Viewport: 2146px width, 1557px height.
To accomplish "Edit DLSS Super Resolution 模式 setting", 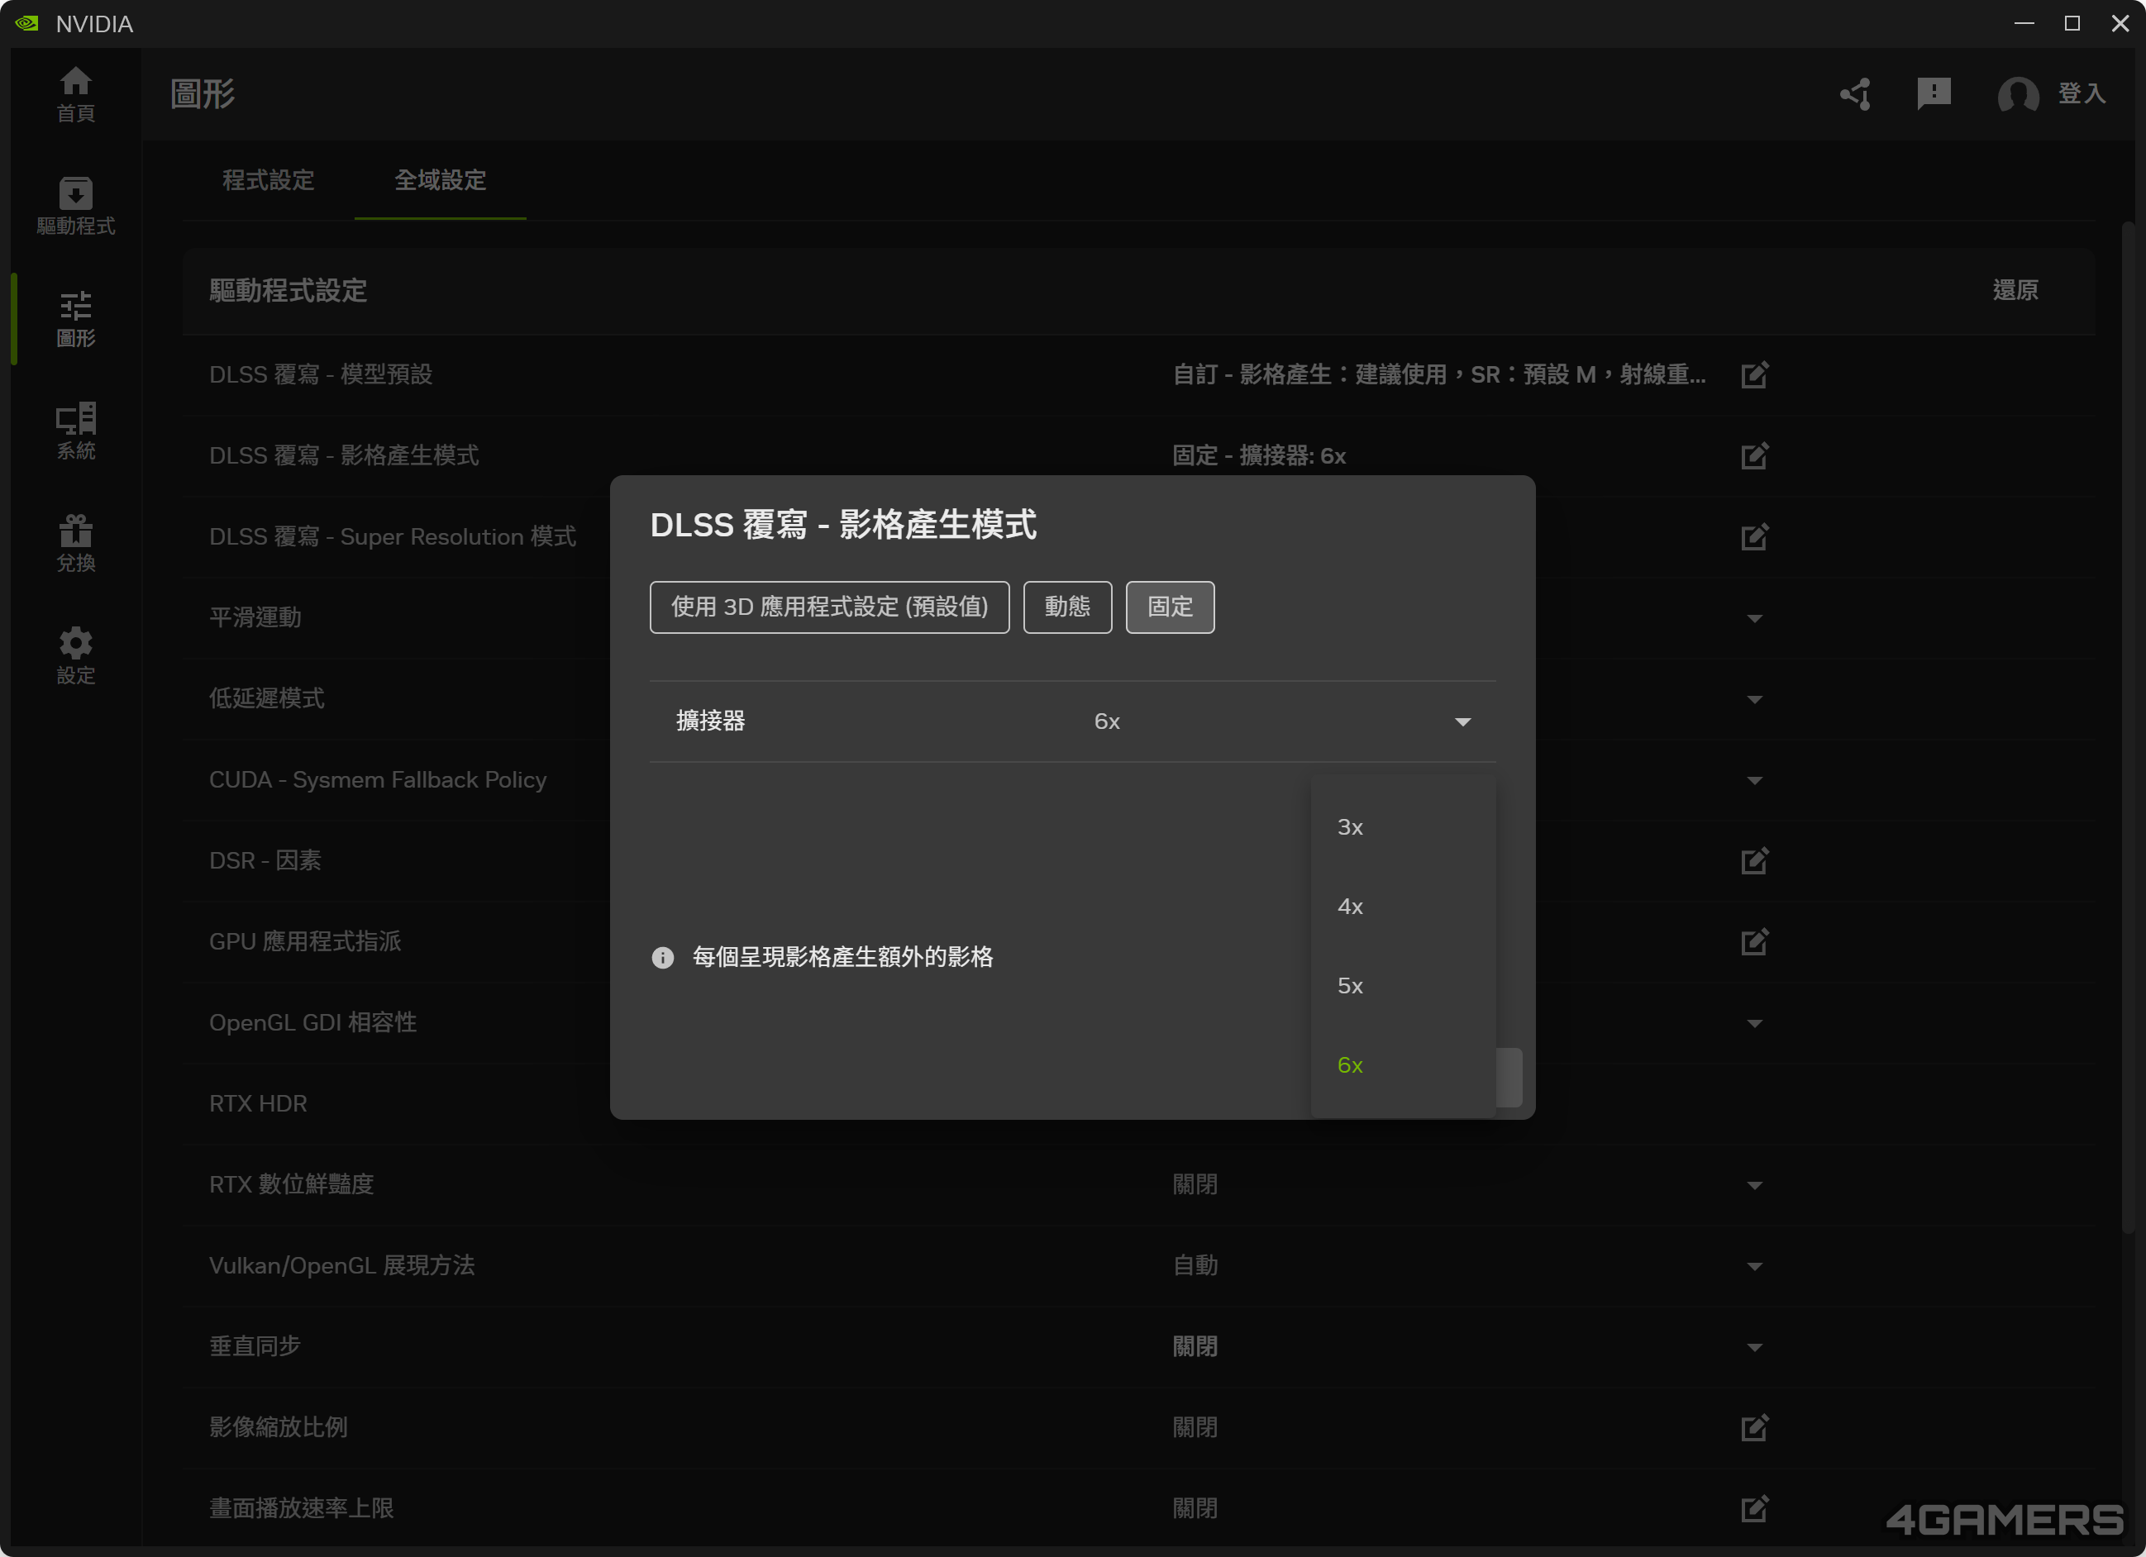I will point(1754,537).
